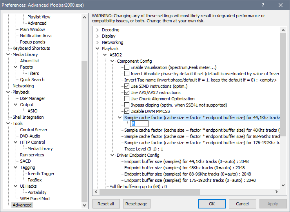The height and width of the screenshot is (212, 290).
Task: Select ASIO under Output
Action: point(33,111)
